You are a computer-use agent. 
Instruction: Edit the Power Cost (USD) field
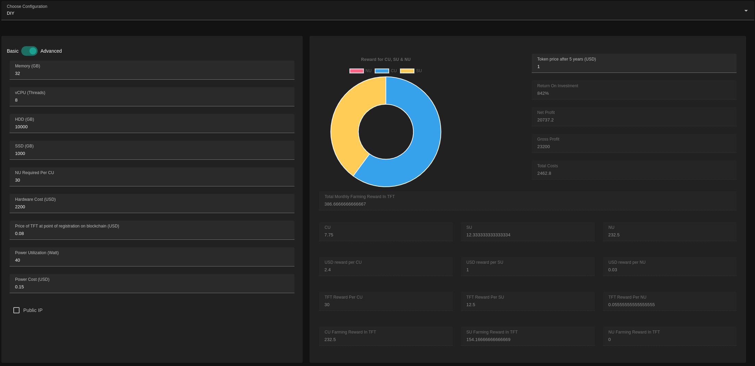(152, 287)
